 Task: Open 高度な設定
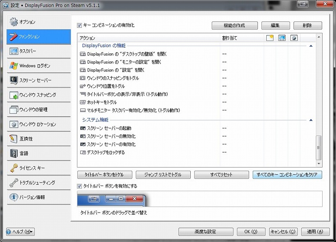(206, 232)
